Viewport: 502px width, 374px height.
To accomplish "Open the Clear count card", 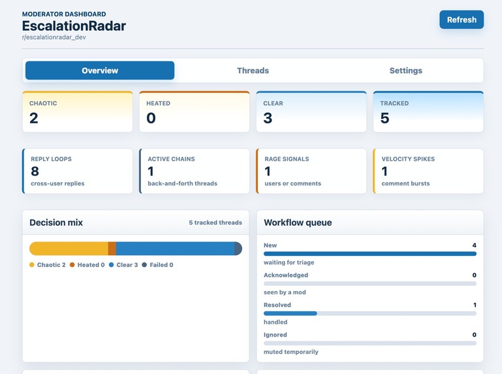I will [x=311, y=112].
